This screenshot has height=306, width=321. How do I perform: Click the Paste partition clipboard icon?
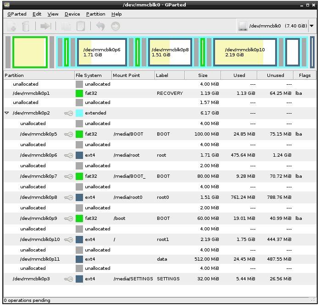tap(80, 26)
